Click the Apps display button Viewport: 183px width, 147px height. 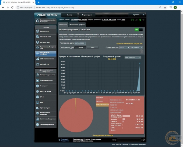tap(92, 47)
